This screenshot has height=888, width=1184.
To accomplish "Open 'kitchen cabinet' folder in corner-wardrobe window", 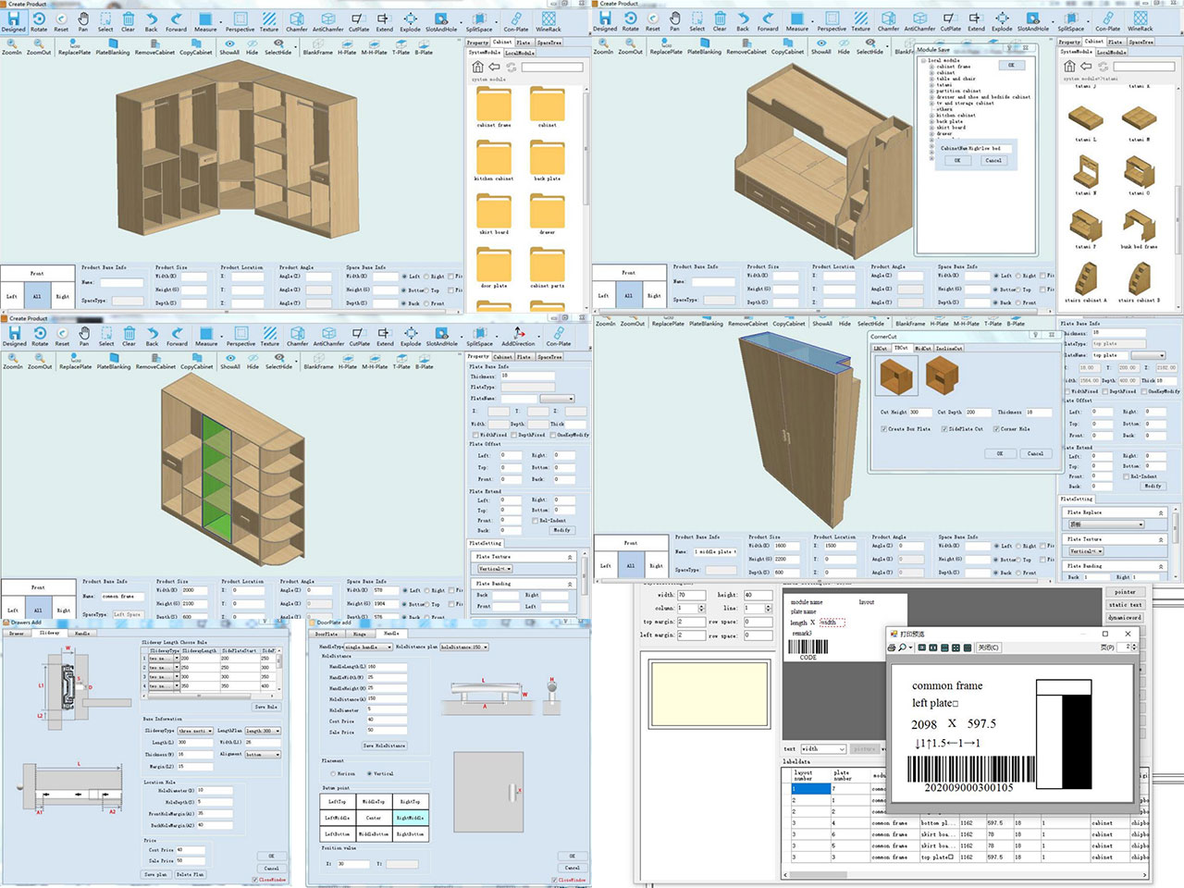I will pos(493,160).
